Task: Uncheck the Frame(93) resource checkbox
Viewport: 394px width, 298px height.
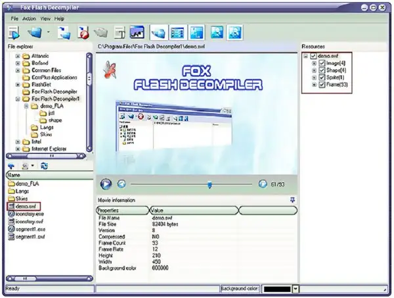Action: pos(322,85)
